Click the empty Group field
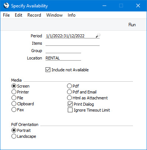The image size is (147, 150). pos(63,51)
